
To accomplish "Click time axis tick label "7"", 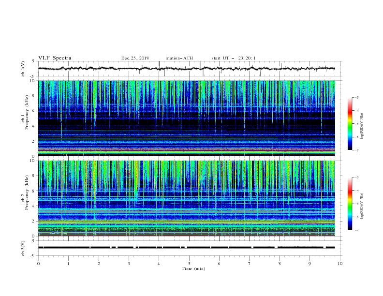I will (249, 264).
